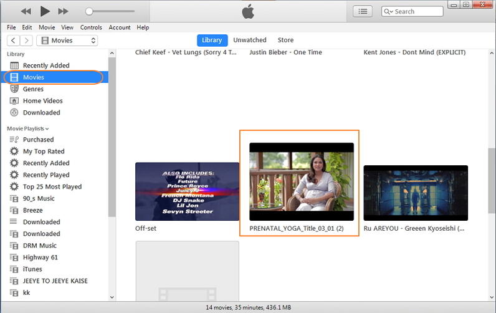Select the My Top Rated label
496x313 pixels.
[x=44, y=152]
